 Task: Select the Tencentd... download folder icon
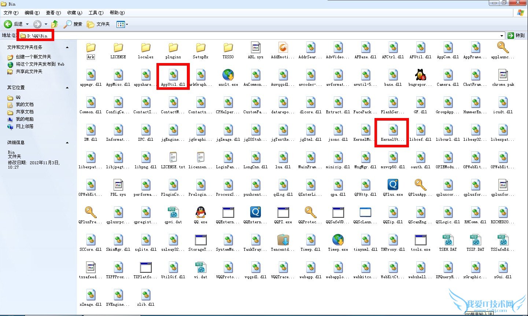pyautogui.click(x=283, y=240)
